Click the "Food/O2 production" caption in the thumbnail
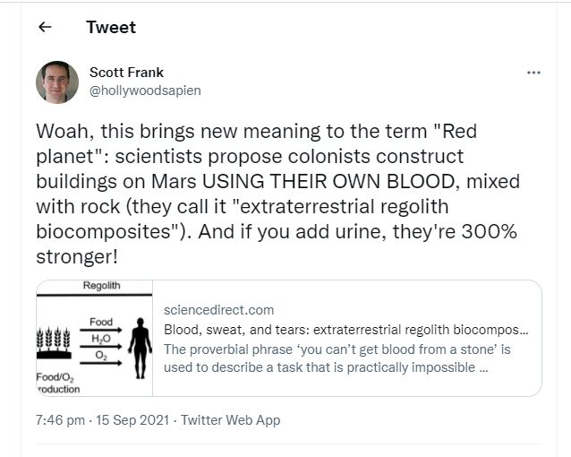 point(54,383)
